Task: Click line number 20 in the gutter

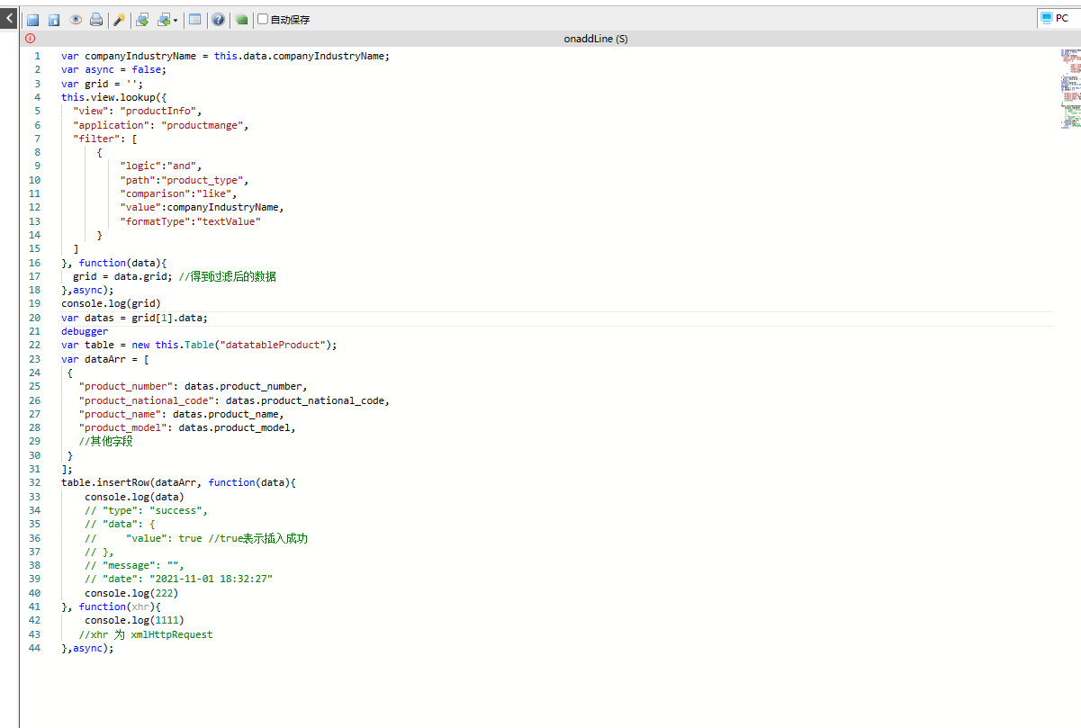Action: [x=35, y=318]
